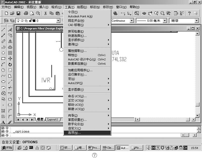
Task: Choose 快速选择(K)... menu entry
Action: point(87,36)
